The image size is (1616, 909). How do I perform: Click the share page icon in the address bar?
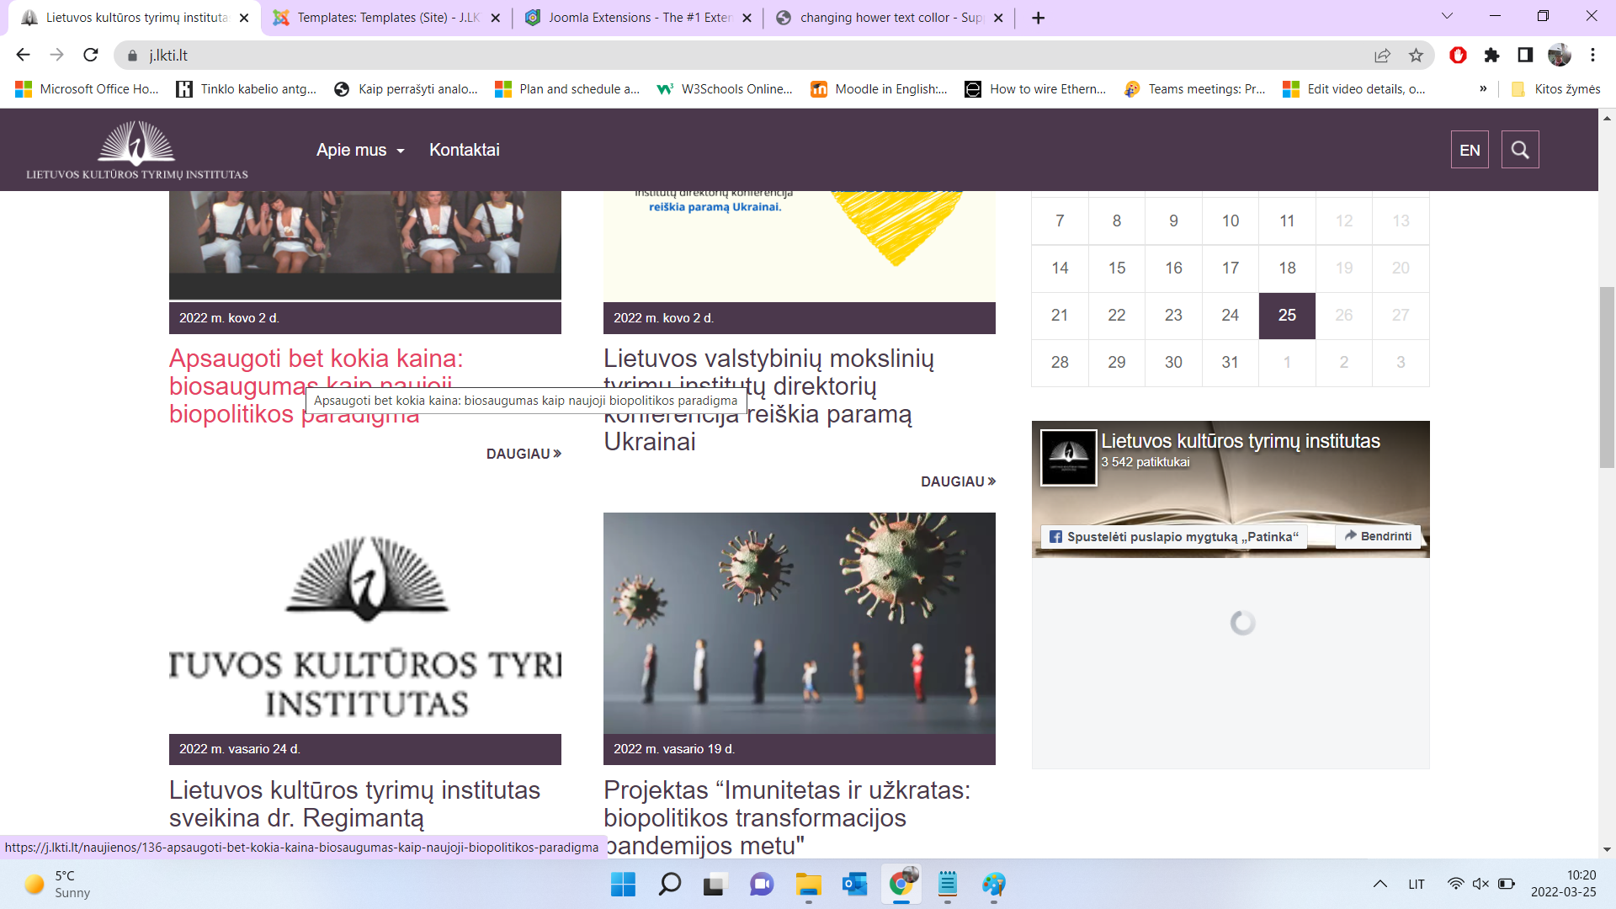point(1382,55)
